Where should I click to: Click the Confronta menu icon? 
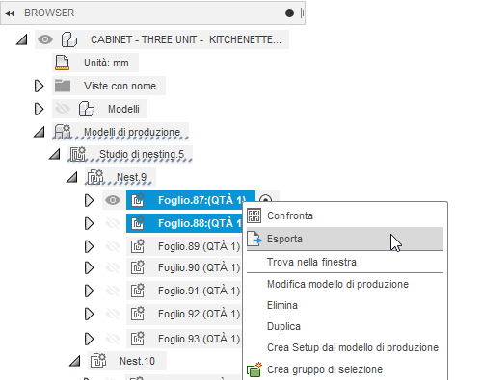coord(254,215)
